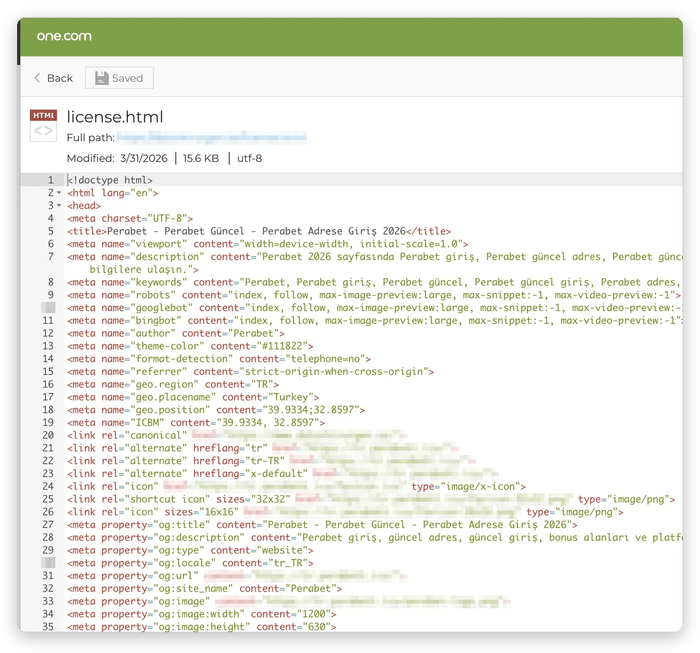Collapse the head tag fold arrow on line 3
The width and height of the screenshot is (700, 653).
59,206
